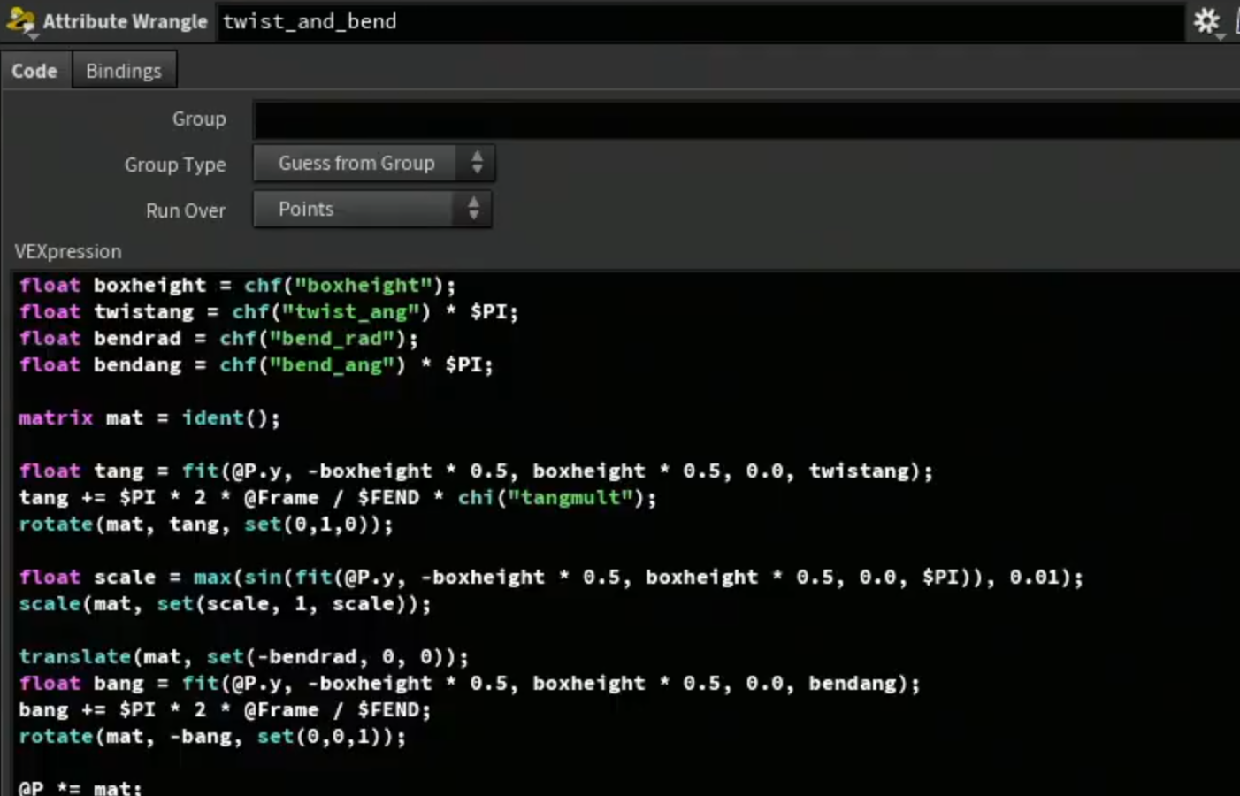Click the rotate(mat, -bang, ...) code line
Viewport: 1240px width, 796px height.
coord(212,737)
